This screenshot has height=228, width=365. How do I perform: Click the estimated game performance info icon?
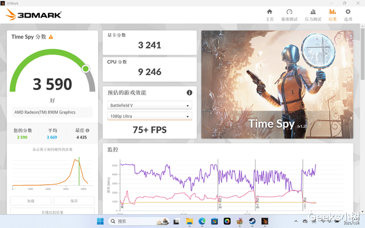coord(189,92)
